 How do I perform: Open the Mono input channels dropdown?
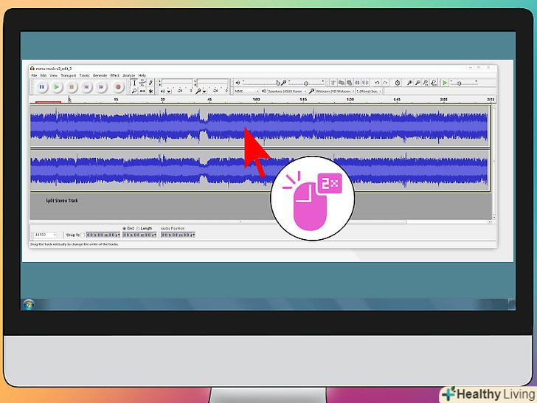click(x=369, y=92)
